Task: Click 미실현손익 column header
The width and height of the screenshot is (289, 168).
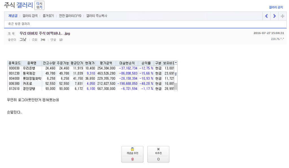Action: [127, 63]
